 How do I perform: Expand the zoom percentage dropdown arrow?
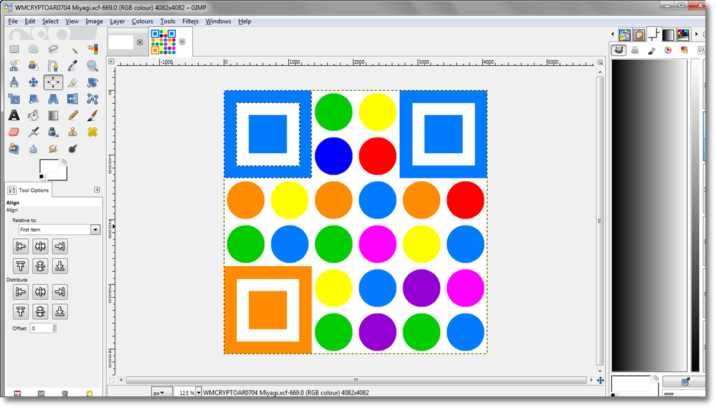pyautogui.click(x=199, y=393)
